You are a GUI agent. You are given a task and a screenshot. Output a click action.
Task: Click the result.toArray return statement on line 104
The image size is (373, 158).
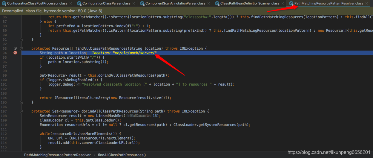pyautogui.click(x=106, y=98)
